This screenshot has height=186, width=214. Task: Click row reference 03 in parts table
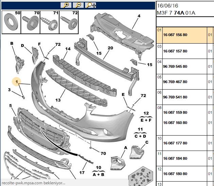point(159,46)
